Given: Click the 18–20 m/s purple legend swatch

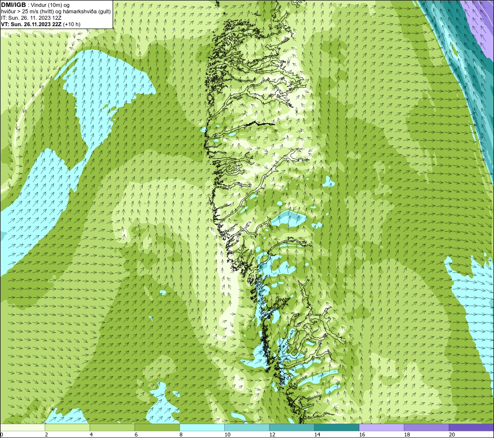Looking at the screenshot, I should point(427,428).
